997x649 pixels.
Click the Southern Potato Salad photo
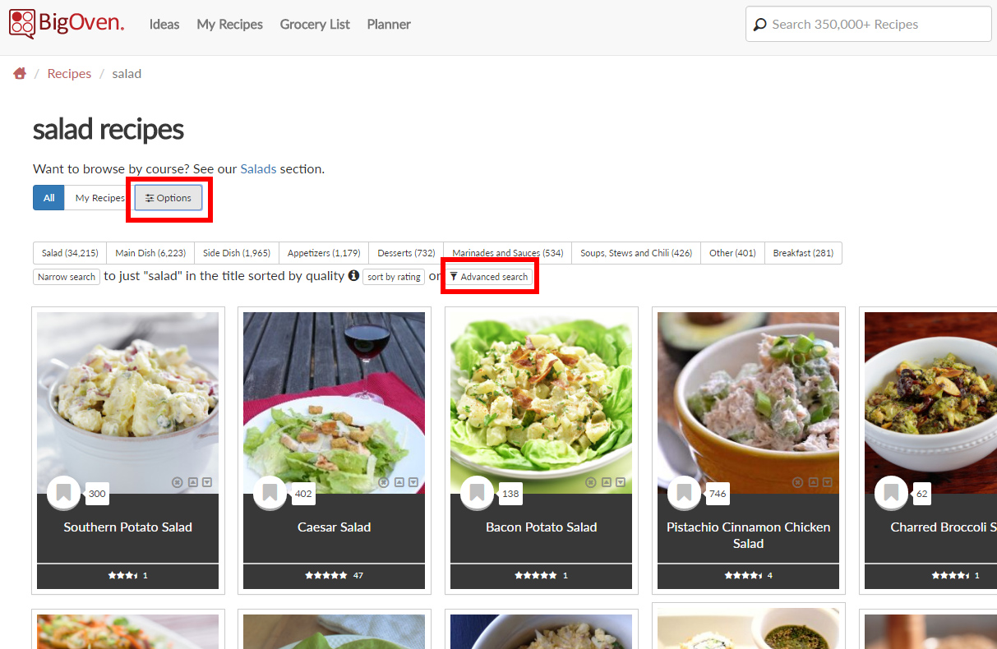tap(128, 403)
